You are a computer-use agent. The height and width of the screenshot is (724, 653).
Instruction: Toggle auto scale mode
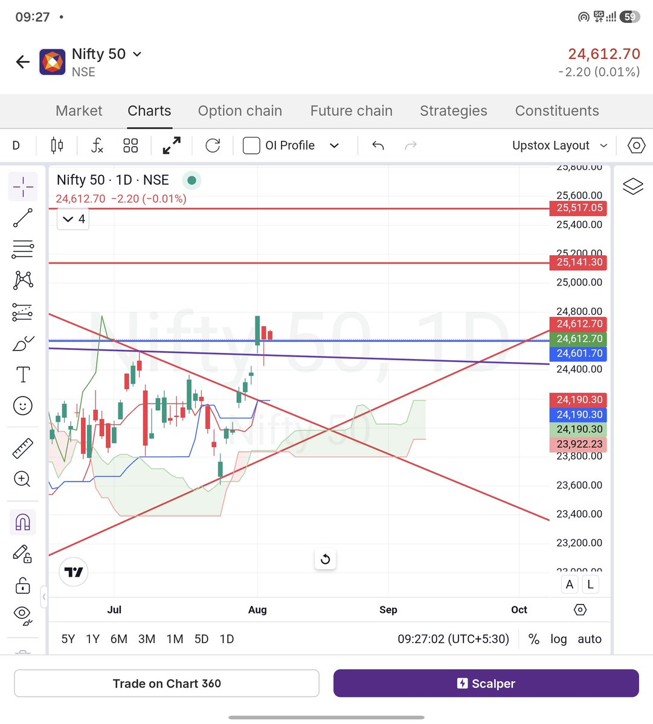(x=590, y=639)
